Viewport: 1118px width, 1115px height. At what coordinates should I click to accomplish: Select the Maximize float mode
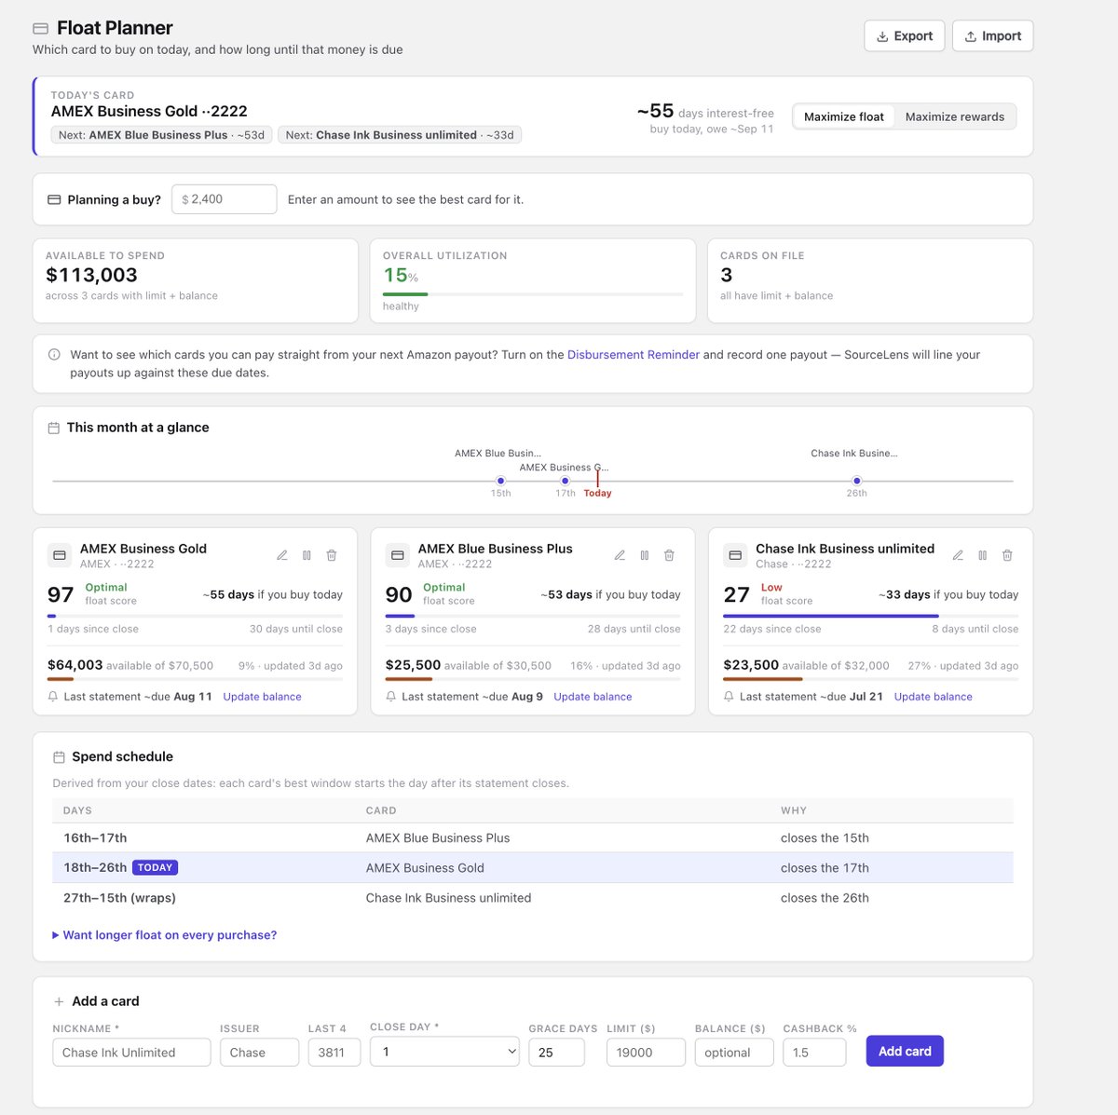(844, 116)
